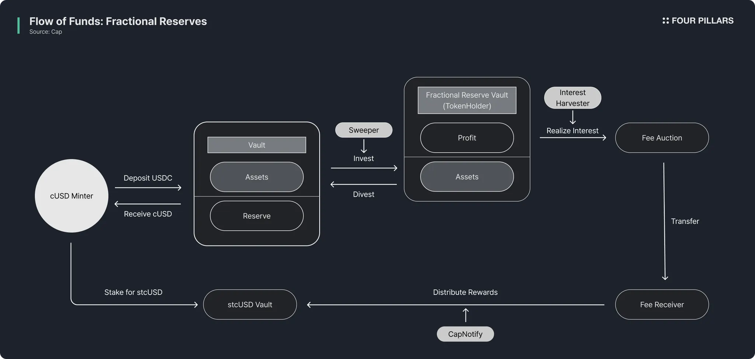Click the Interest Harvester pill
This screenshot has height=359, width=755.
[x=573, y=98]
